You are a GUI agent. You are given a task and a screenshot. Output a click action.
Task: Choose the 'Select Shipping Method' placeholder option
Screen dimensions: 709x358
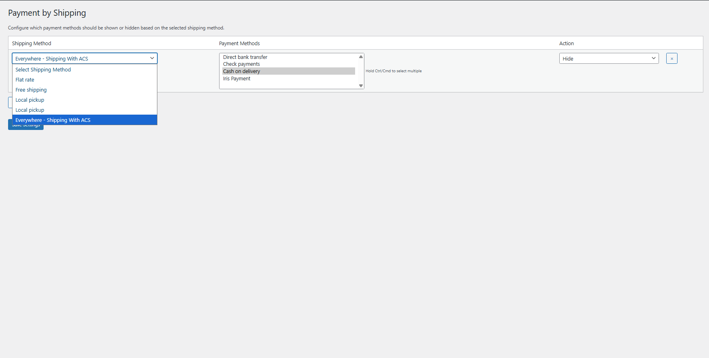coord(43,70)
